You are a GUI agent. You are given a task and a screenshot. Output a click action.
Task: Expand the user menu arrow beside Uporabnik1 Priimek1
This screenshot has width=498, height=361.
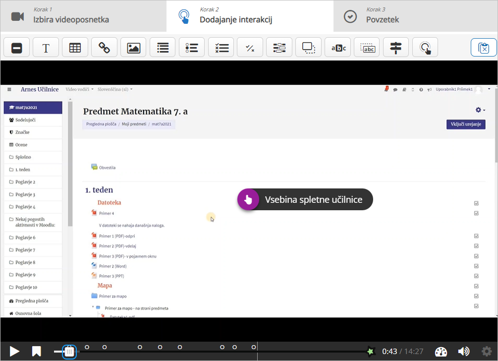click(489, 89)
